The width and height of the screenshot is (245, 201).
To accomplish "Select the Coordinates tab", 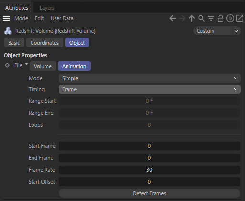I will [x=45, y=43].
